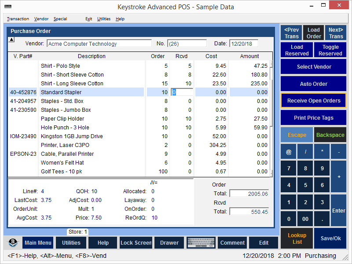This screenshot has height=264, width=352.
Task: Click Receive Open Orders button
Action: (313, 101)
